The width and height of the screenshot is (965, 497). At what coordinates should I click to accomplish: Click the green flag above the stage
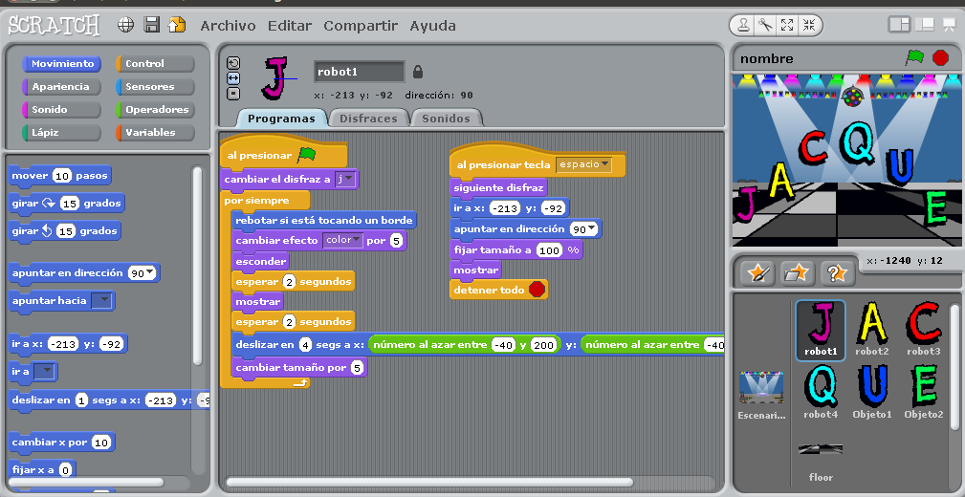(x=915, y=57)
